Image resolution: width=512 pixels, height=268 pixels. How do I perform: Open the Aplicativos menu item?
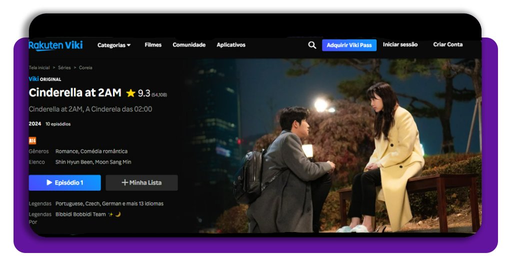[231, 44]
